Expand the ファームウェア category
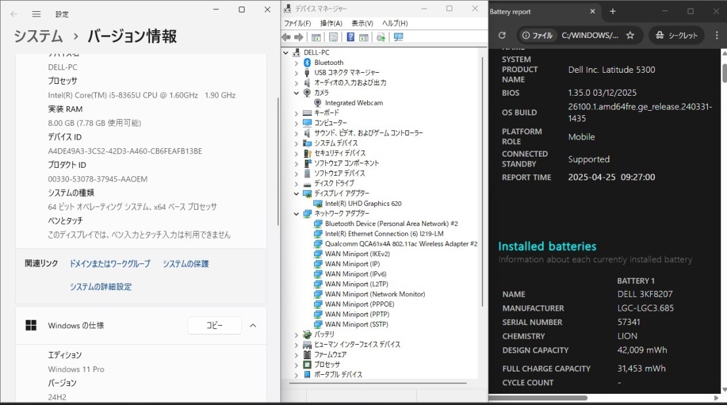The height and width of the screenshot is (405, 727). (x=296, y=355)
